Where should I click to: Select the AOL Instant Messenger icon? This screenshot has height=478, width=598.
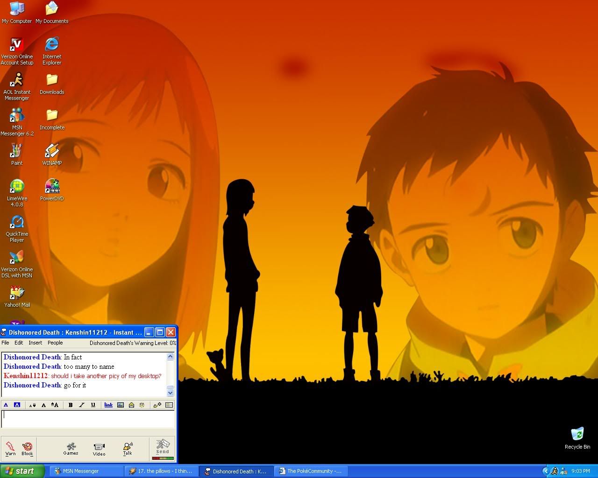coord(17,86)
